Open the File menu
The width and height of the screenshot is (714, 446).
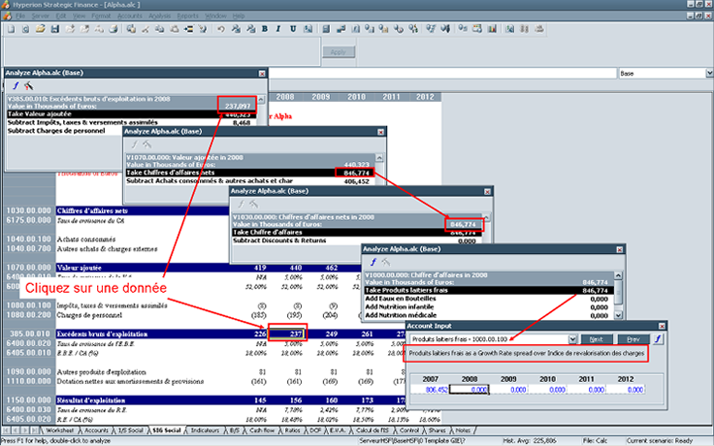[x=20, y=16]
